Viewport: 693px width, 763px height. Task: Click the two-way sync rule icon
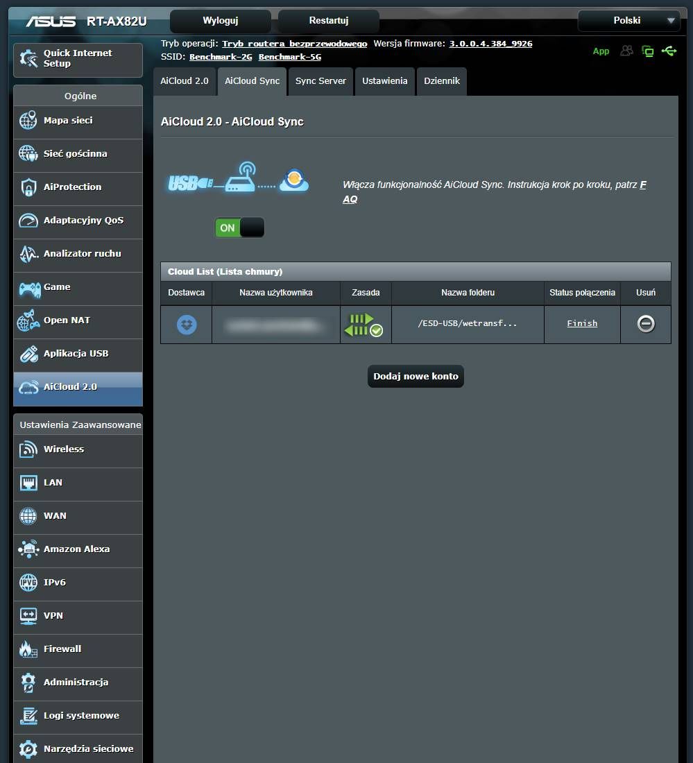[x=363, y=325]
